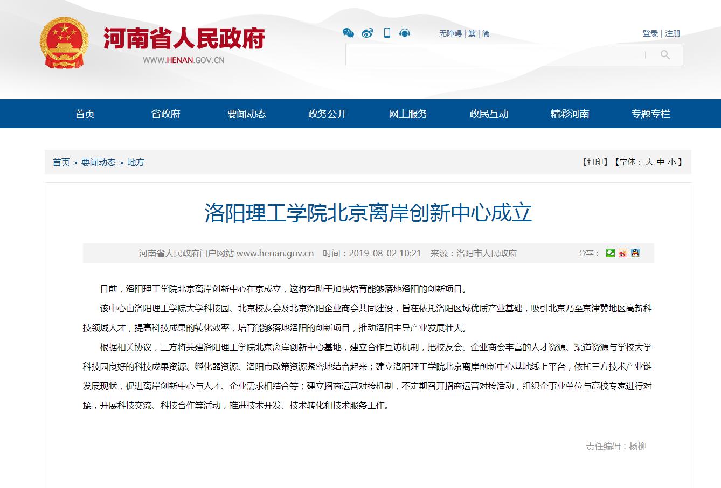Open the Weibo icon in the header
The height and width of the screenshot is (488, 721).
coord(368,33)
